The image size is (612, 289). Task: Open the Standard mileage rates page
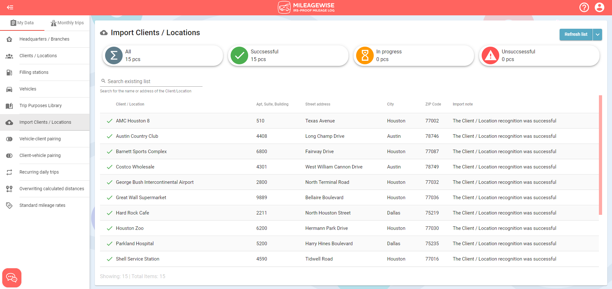point(42,205)
